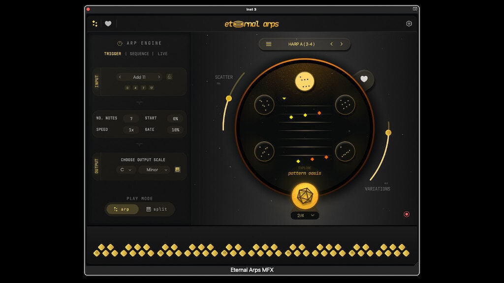Image resolution: width=504 pixels, height=283 pixels.
Task: Go to previous input chord before Add 11
Action: pos(120,77)
